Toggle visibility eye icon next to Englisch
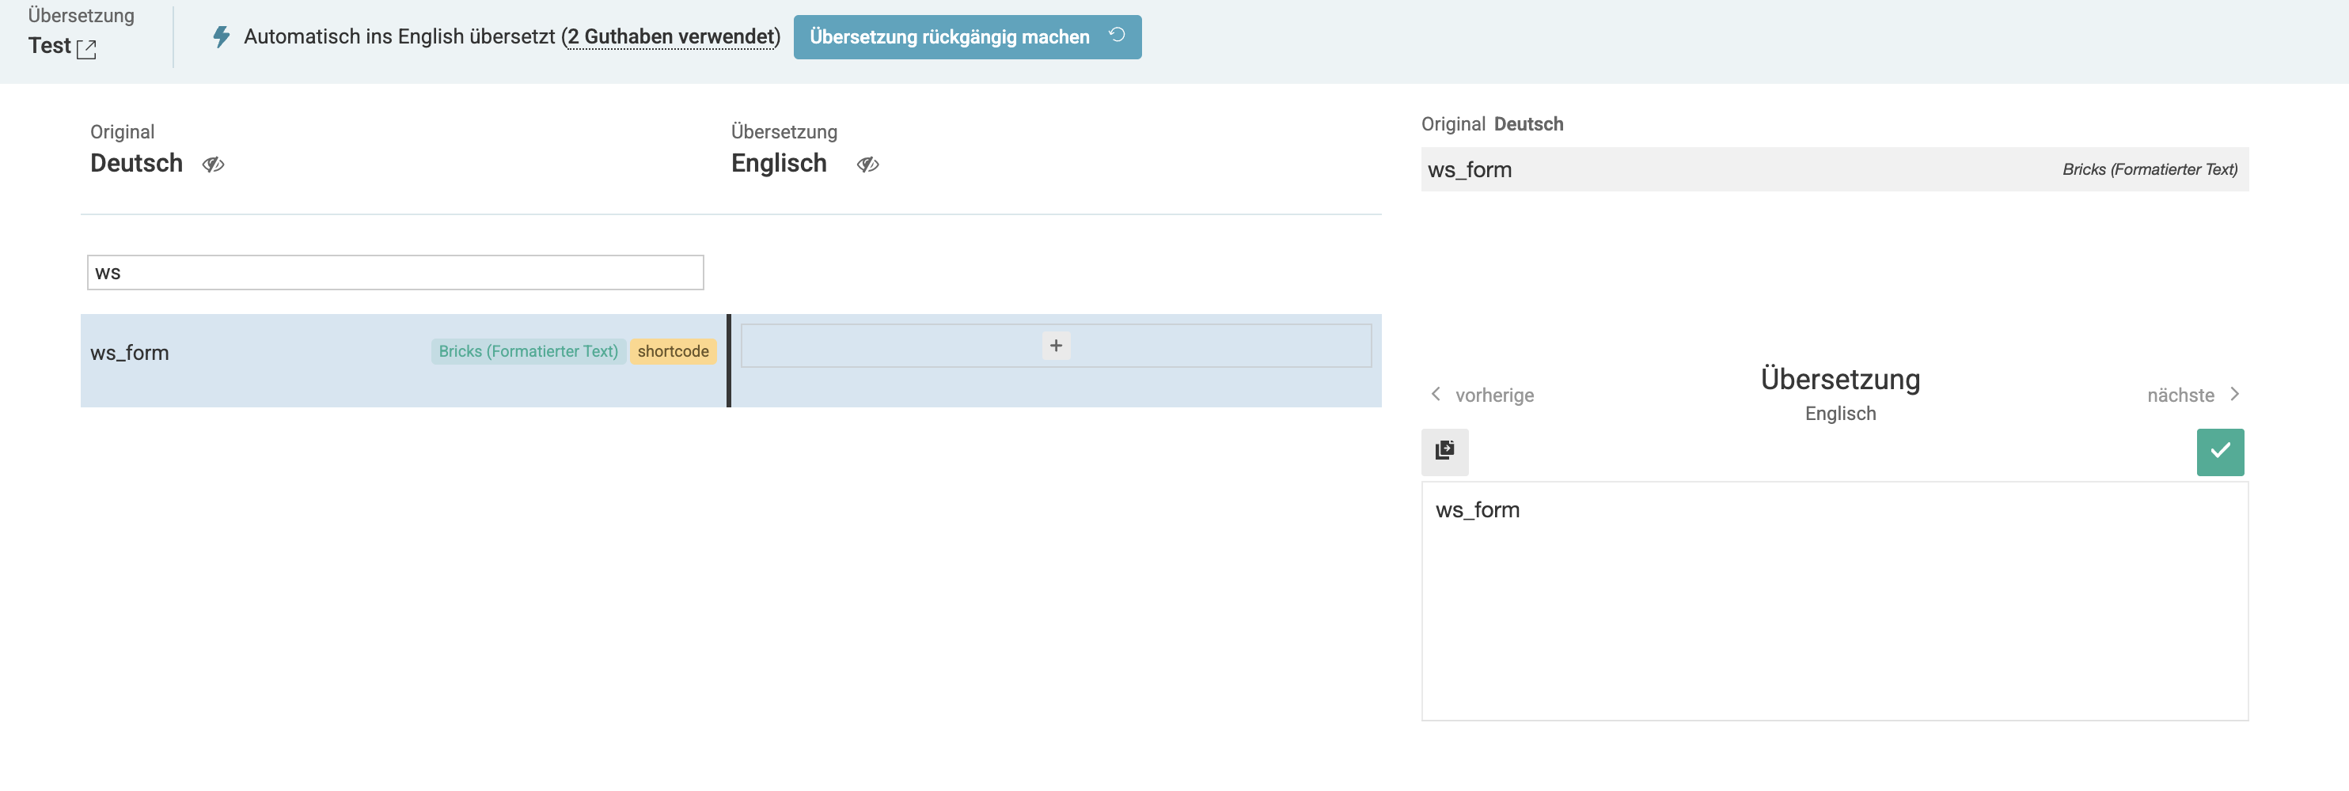 (x=868, y=164)
